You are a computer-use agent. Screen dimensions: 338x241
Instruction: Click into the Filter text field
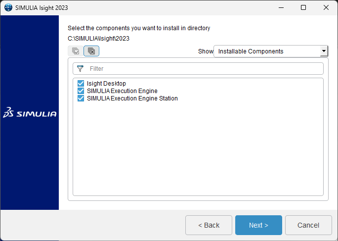click(198, 69)
